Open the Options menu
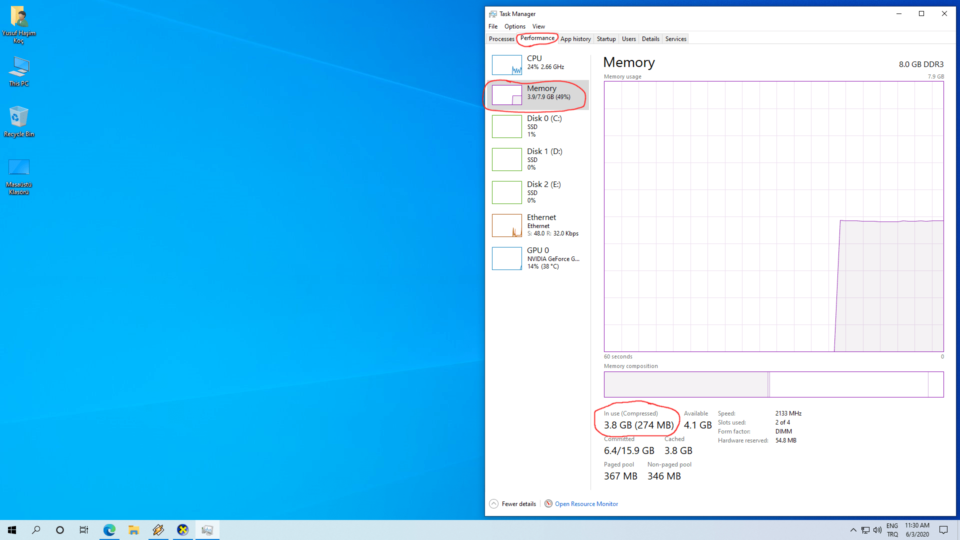This screenshot has width=960, height=540. (514, 26)
